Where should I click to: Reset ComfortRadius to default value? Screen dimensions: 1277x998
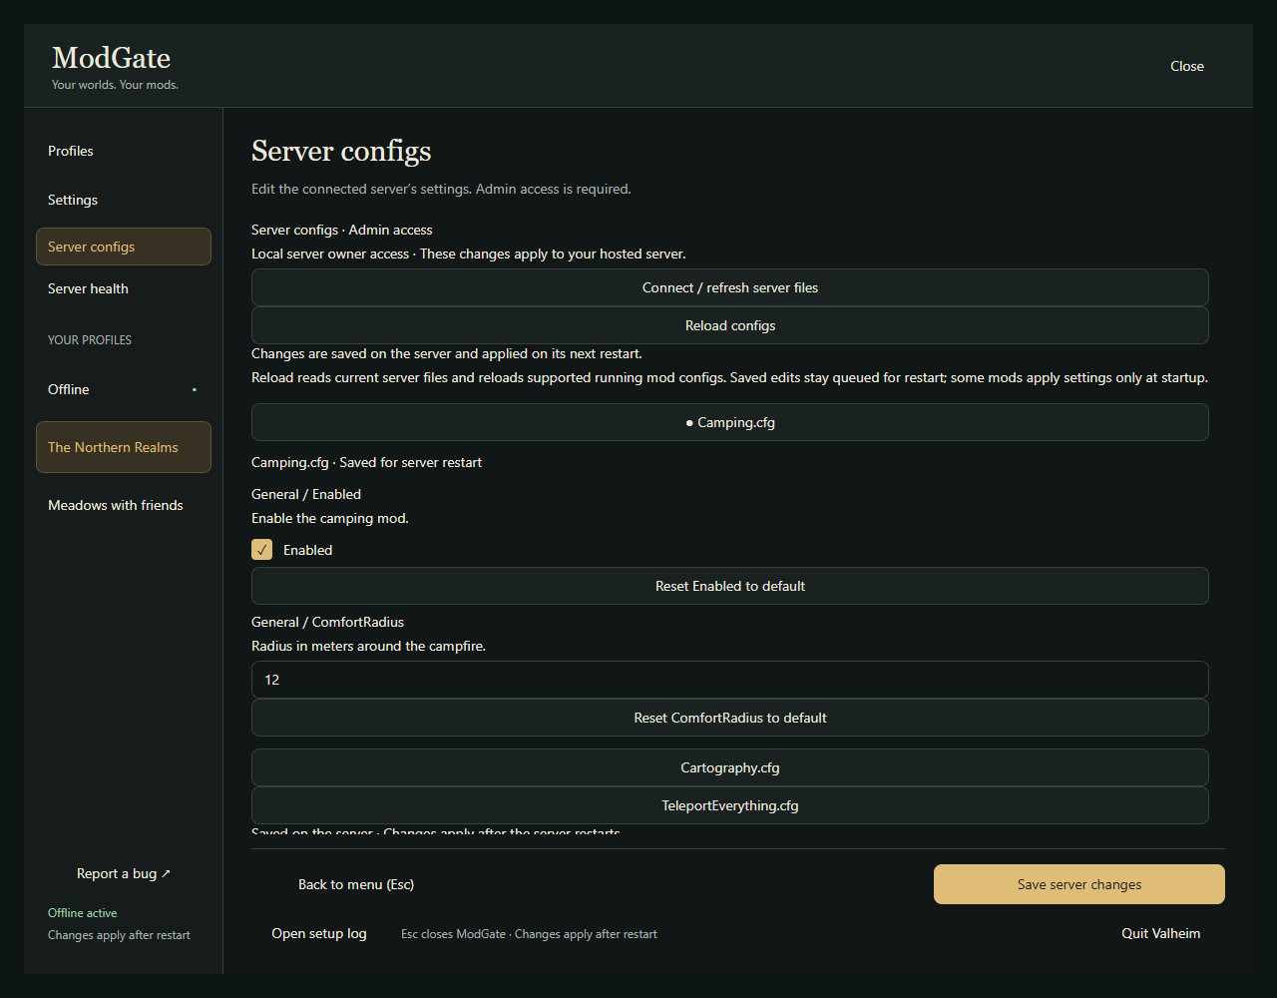[730, 718]
